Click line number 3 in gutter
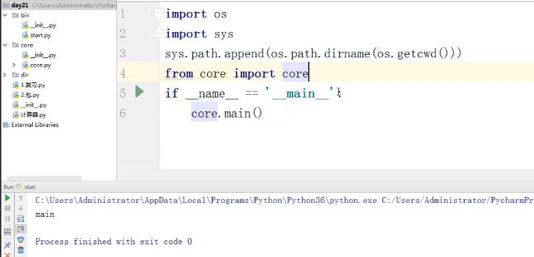The image size is (534, 257). (x=122, y=53)
